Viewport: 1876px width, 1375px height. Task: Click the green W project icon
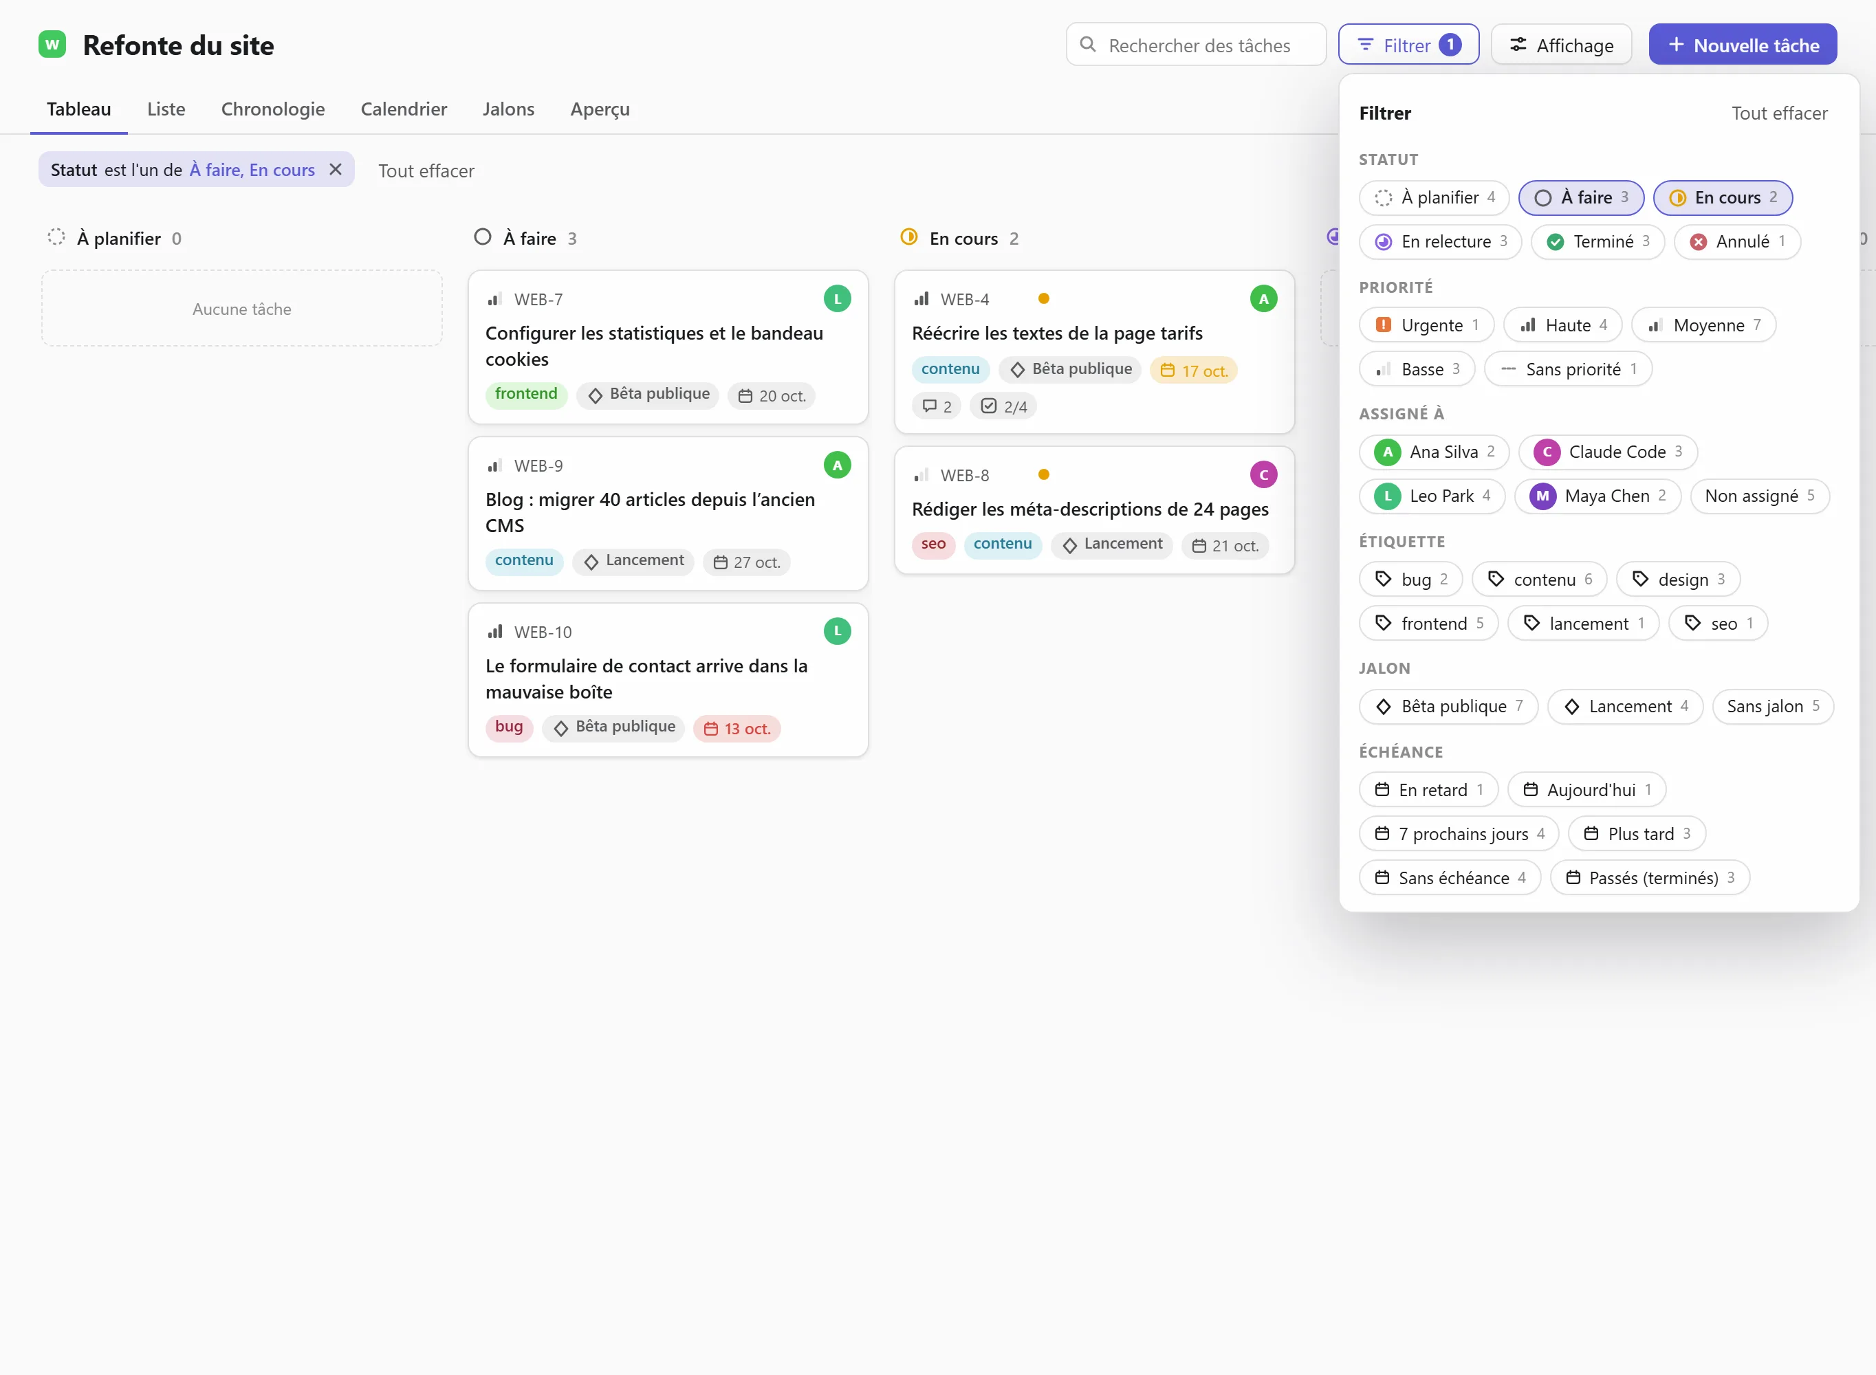pos(52,44)
